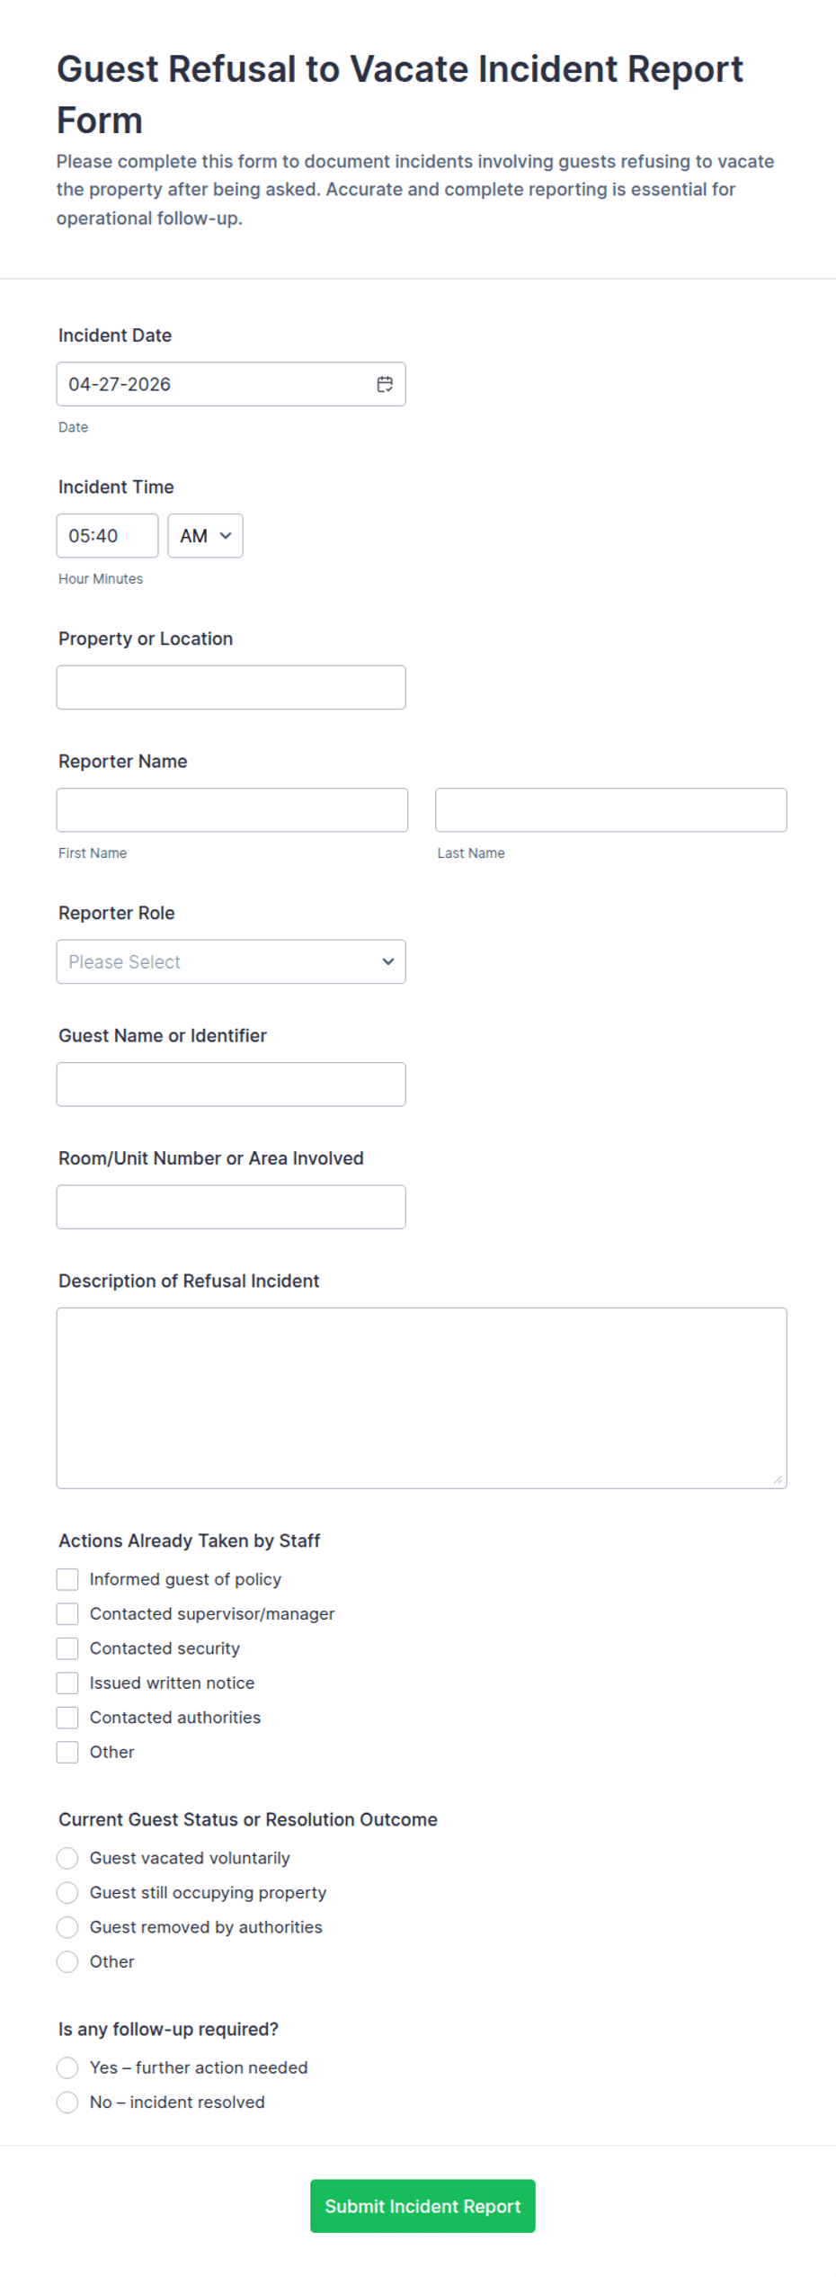Click the chevron on the AM/PM selector
Image resolution: width=836 pixels, height=2277 pixels.
click(227, 535)
